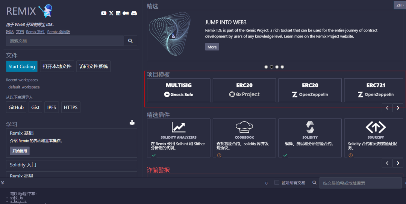Show previous project templates with left arrow
This screenshot has width=406, height=204.
[x=387, y=108]
